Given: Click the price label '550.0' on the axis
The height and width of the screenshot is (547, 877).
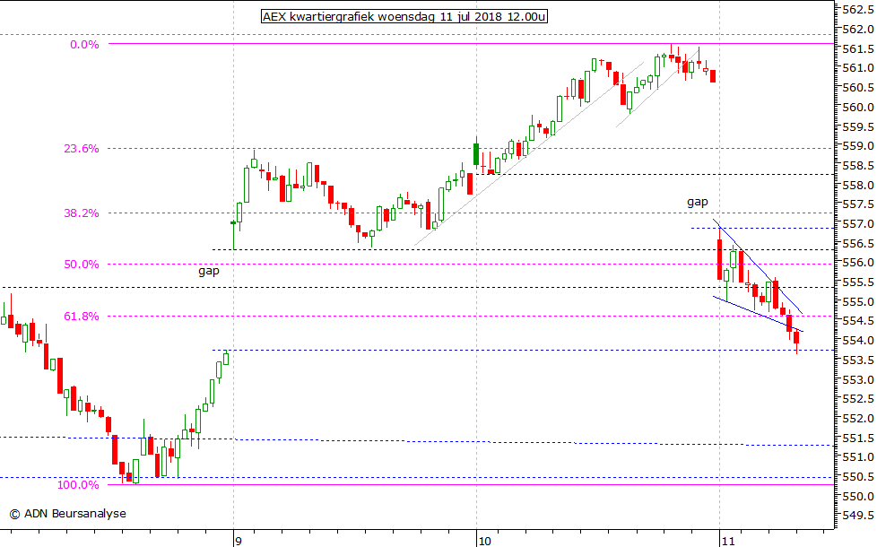Looking at the screenshot, I should pyautogui.click(x=858, y=496).
